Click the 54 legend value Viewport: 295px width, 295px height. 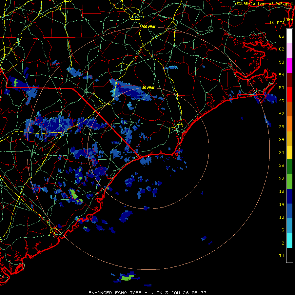click(x=282, y=75)
